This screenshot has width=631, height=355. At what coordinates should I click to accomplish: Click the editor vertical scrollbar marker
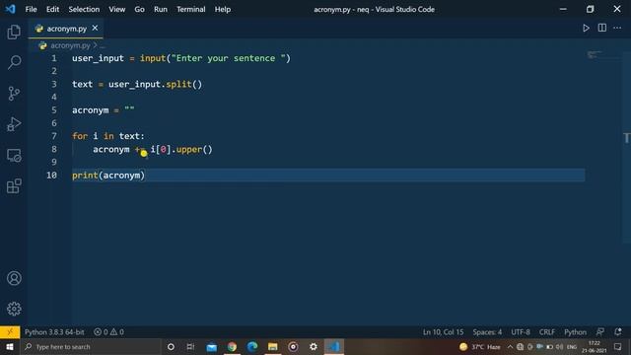click(627, 138)
